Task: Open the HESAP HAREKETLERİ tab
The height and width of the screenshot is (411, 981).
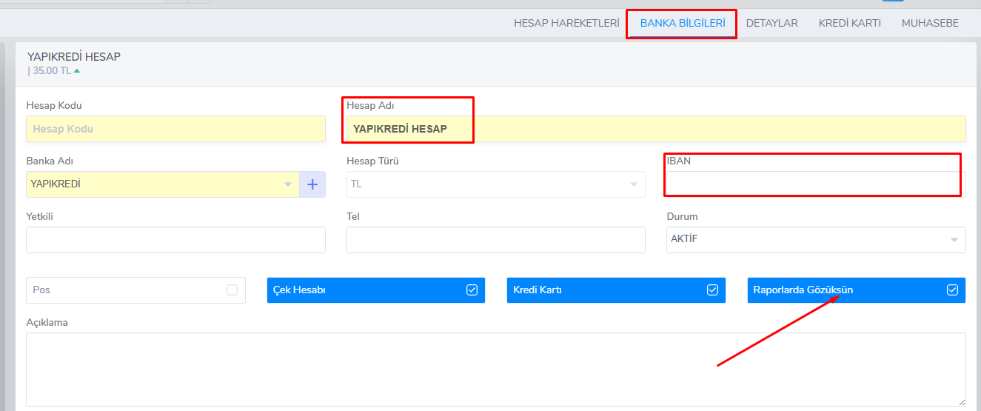Action: [566, 23]
